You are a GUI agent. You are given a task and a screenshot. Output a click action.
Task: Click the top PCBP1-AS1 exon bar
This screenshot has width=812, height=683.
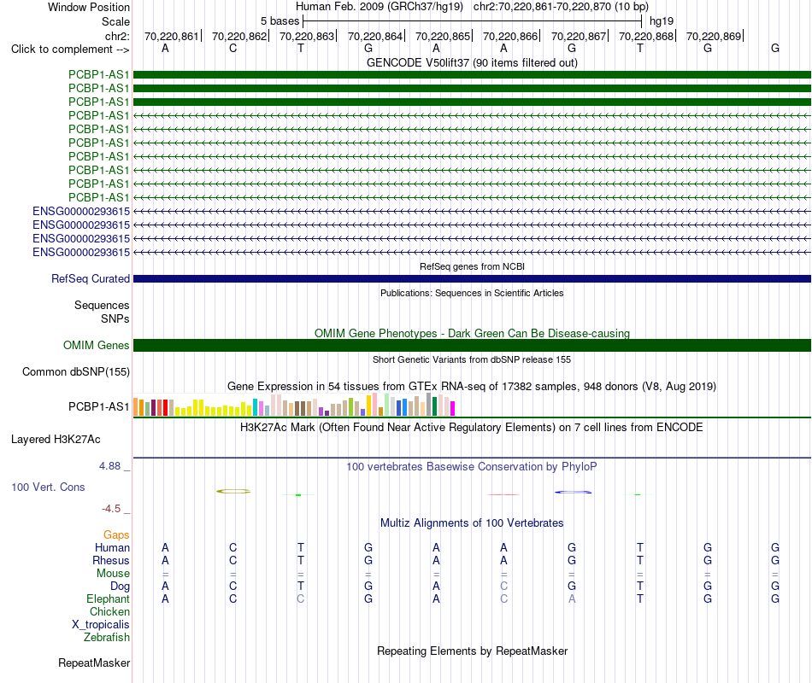click(472, 75)
